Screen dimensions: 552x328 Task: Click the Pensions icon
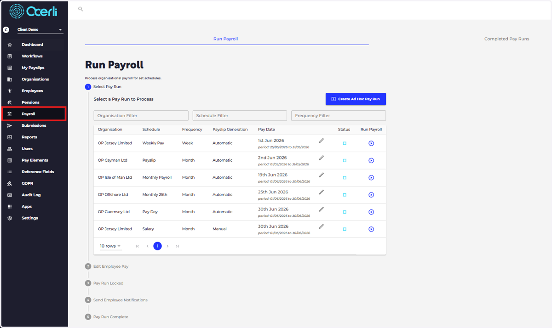coord(10,102)
